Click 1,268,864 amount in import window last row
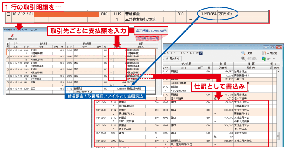Screen dimensions: 287x152 [x=121, y=89]
